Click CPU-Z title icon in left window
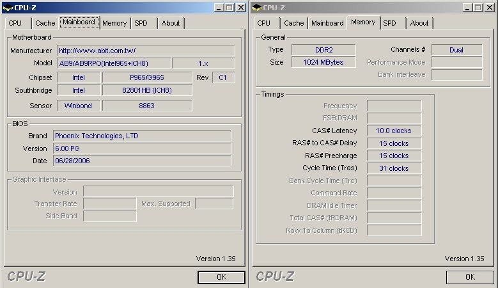 (x=8, y=8)
